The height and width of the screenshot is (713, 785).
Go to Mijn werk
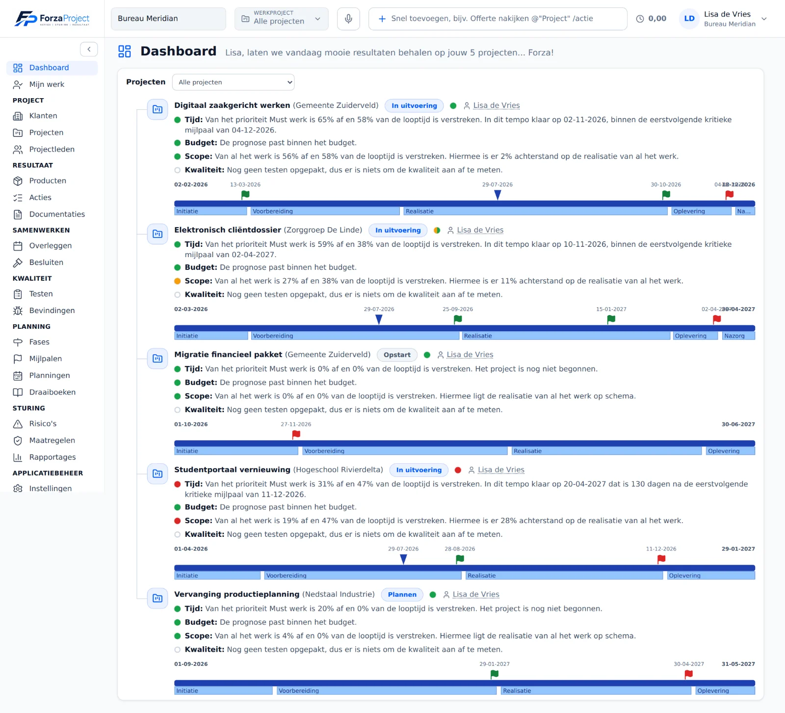click(x=52, y=84)
